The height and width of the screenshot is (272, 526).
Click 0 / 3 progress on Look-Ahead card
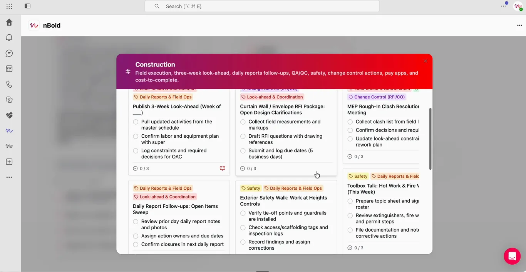coord(141,169)
